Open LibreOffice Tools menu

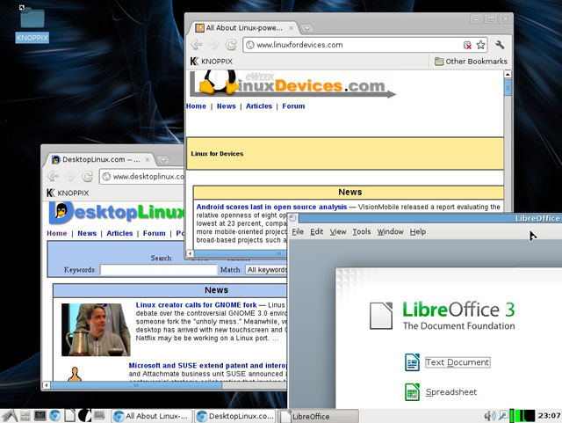[361, 232]
